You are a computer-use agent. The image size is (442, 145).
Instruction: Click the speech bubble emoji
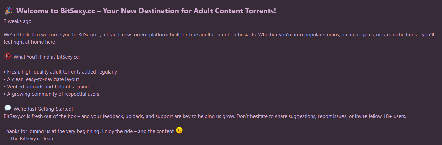click(x=8, y=108)
